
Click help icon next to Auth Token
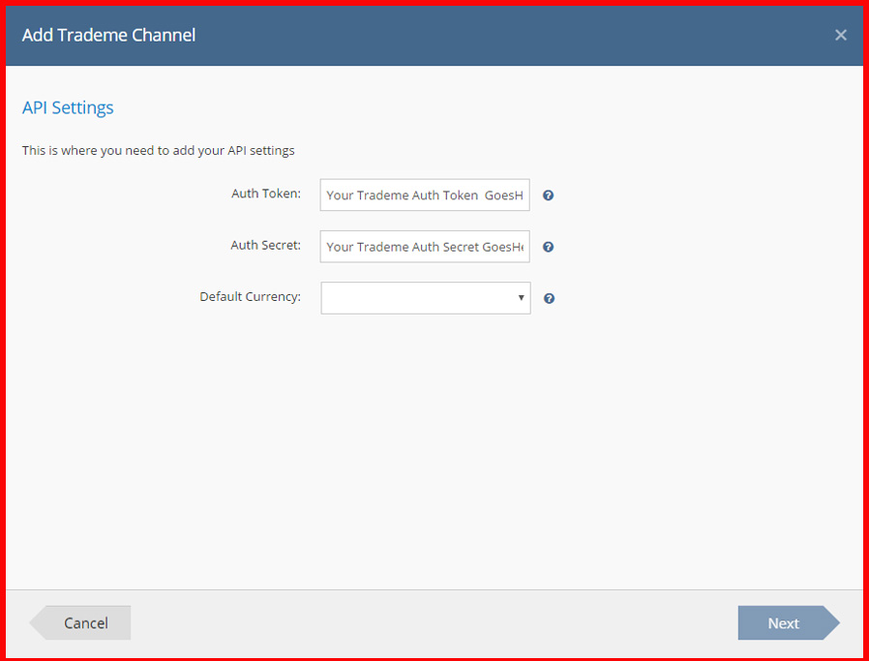(548, 195)
